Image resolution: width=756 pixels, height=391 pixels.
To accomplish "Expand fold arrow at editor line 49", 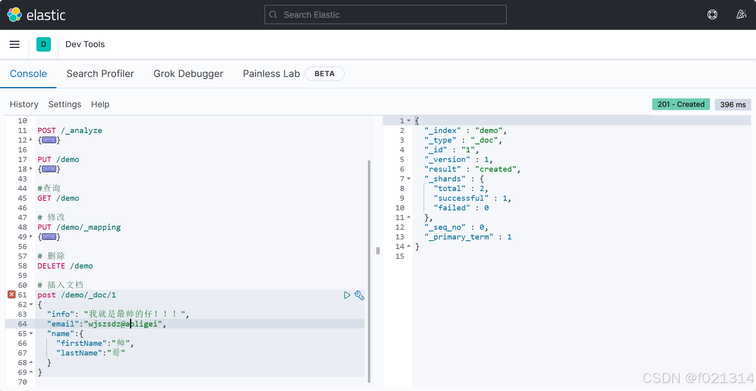I will pyautogui.click(x=31, y=237).
